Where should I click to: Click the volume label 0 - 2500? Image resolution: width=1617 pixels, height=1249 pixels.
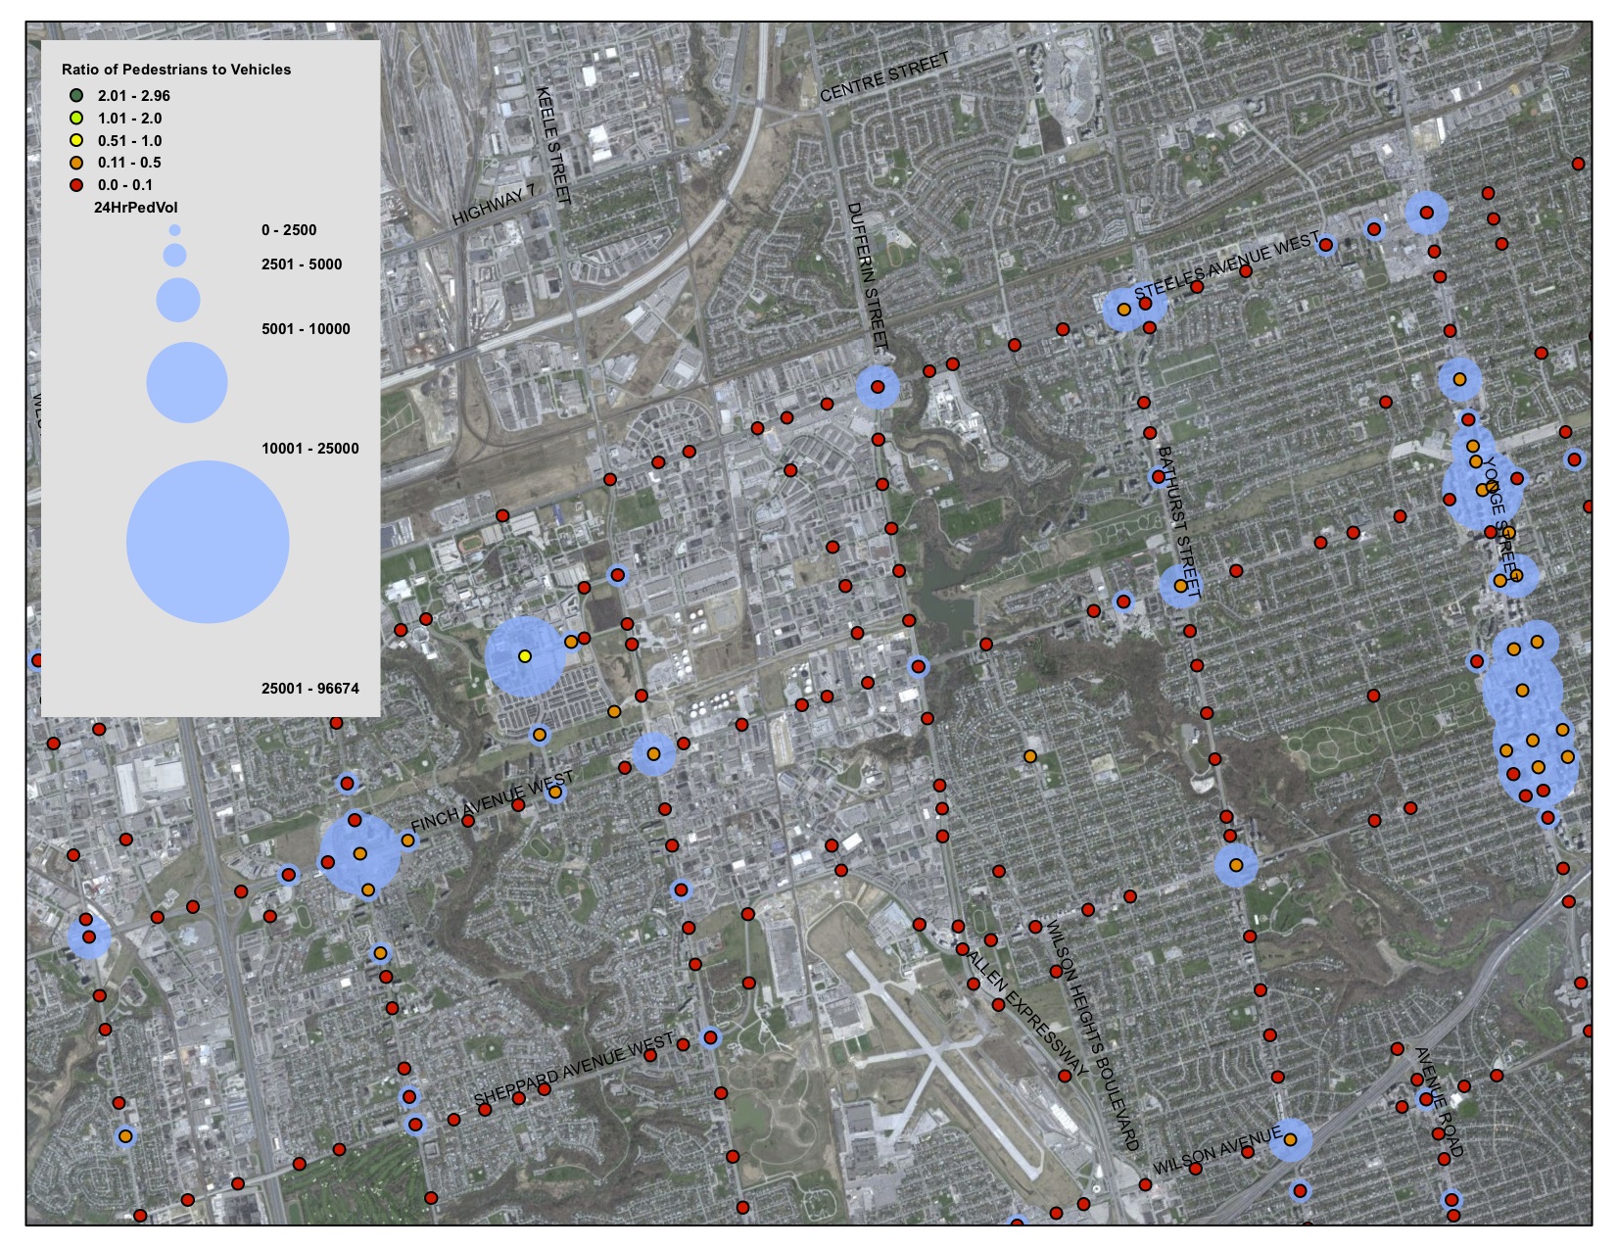(x=289, y=230)
